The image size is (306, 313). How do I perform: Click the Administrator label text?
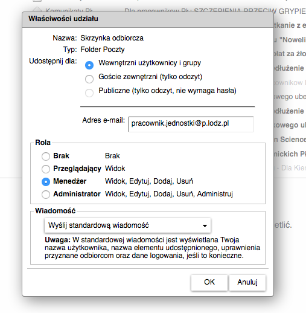(x=77, y=194)
